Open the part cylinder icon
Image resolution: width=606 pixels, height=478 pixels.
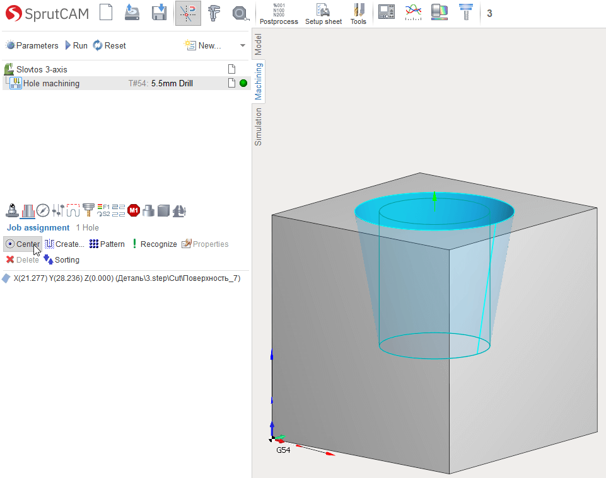(x=148, y=210)
